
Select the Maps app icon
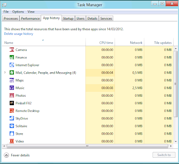[12, 80]
